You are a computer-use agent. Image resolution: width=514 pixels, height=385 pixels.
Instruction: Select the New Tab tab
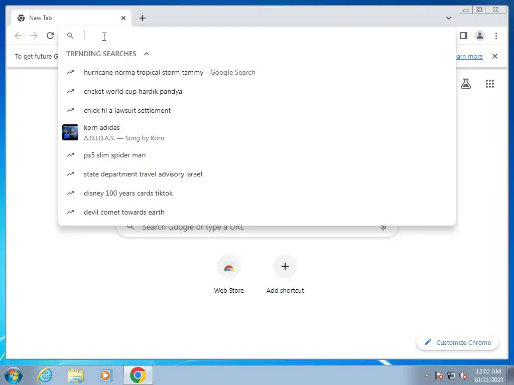click(71, 18)
